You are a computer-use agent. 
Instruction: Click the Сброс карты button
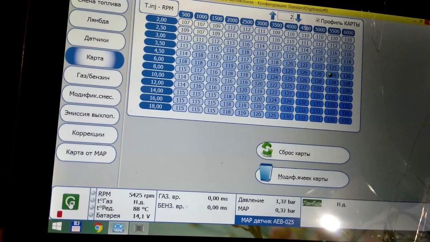(x=303, y=153)
